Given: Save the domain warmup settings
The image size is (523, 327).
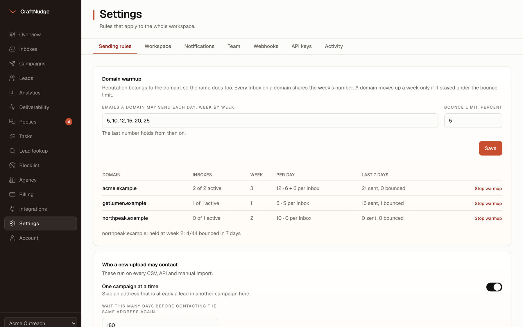Looking at the screenshot, I should (490, 148).
